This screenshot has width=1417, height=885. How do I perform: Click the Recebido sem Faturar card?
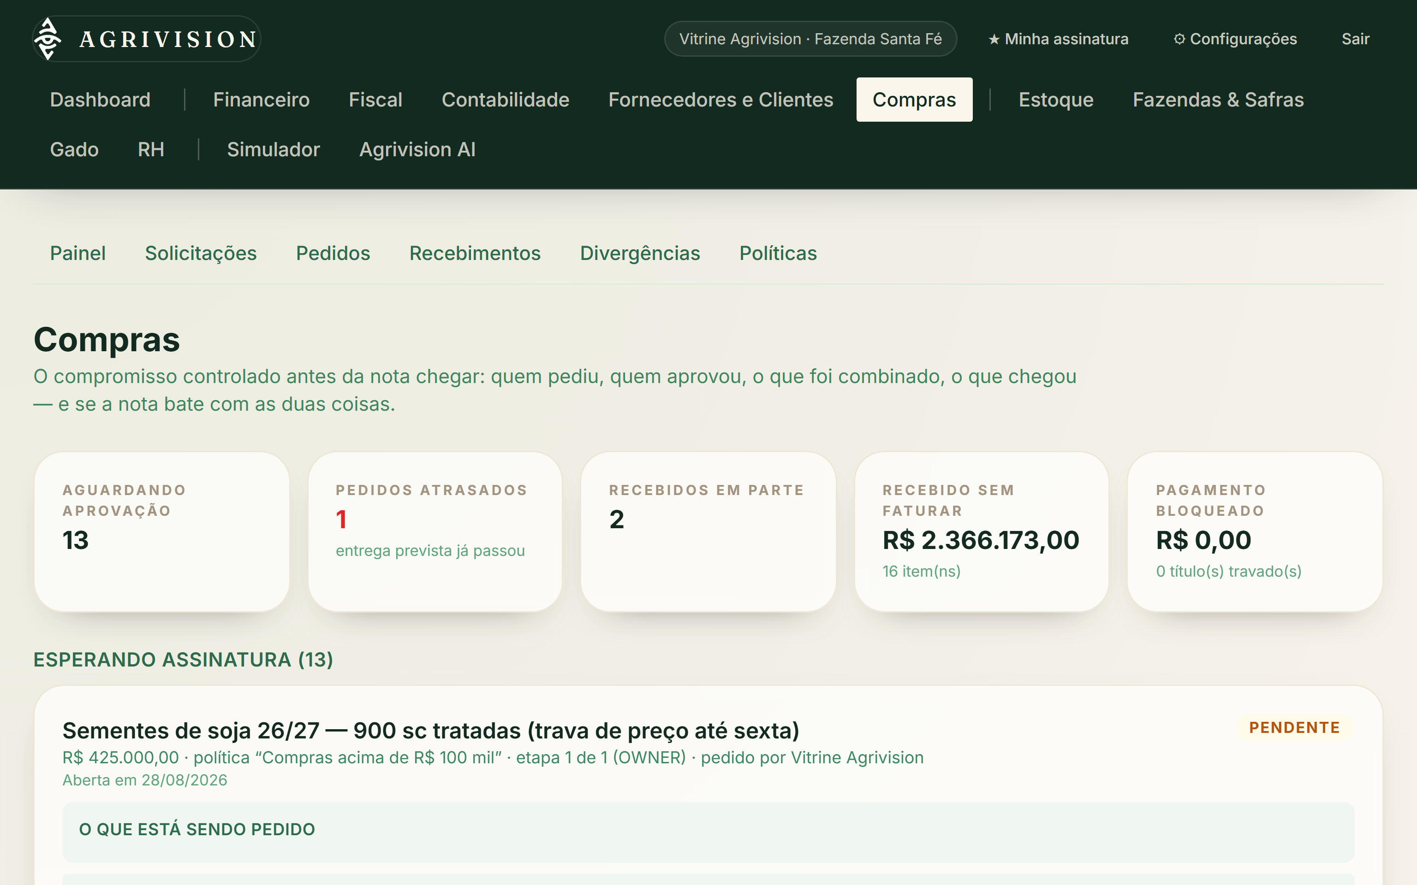982,531
